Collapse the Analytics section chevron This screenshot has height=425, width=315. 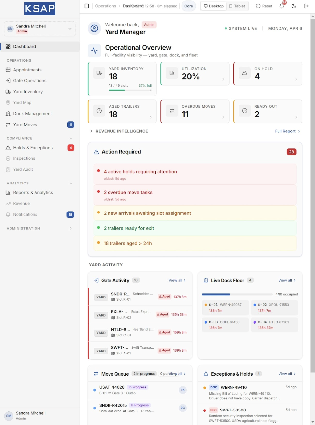[71, 183]
